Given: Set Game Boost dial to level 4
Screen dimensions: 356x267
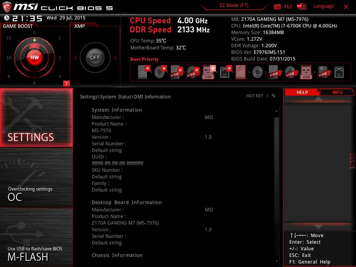Looking at the screenshot, I should pyautogui.click(x=59, y=76).
